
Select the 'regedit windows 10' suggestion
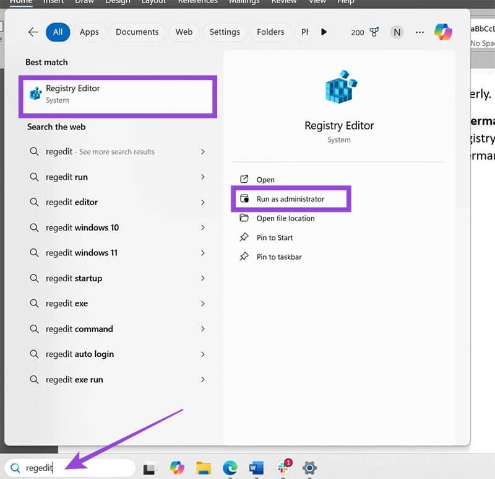(118, 227)
